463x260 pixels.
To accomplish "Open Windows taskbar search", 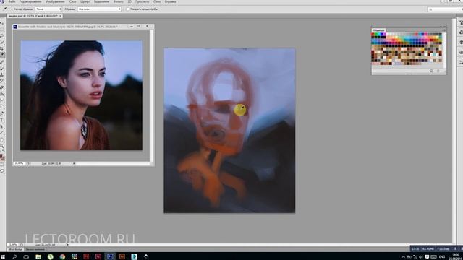I will 14,257.
